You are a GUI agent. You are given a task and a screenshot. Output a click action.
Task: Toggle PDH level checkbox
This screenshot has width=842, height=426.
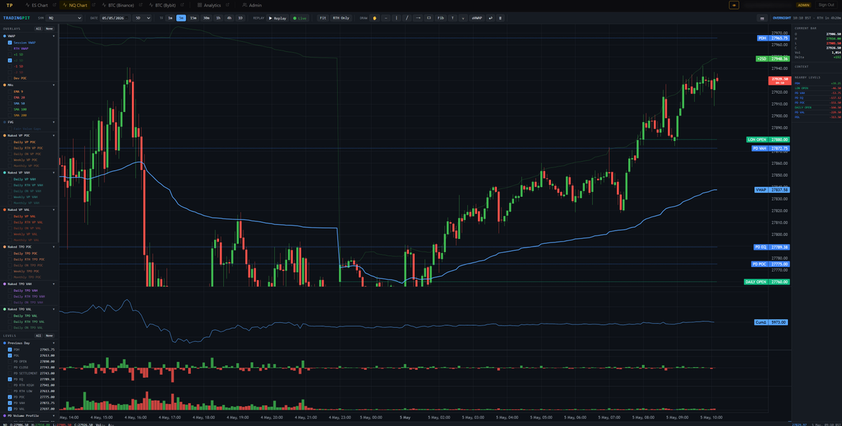10,349
